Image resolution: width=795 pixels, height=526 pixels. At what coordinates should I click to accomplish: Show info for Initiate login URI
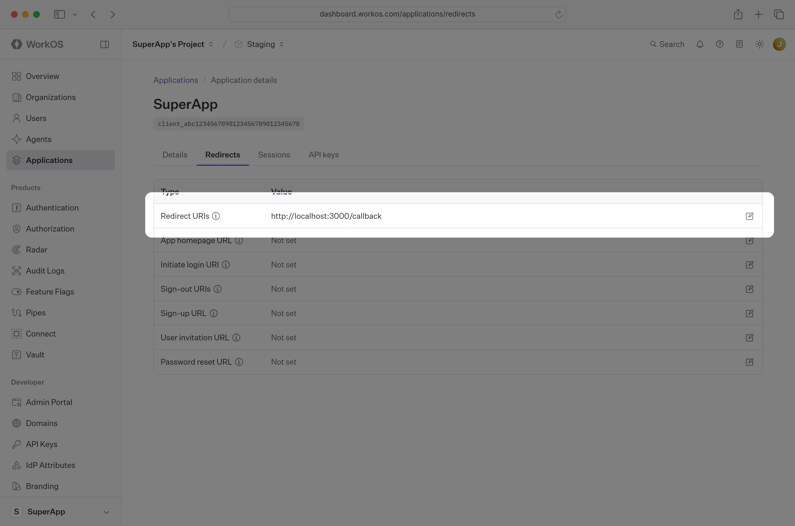click(226, 265)
